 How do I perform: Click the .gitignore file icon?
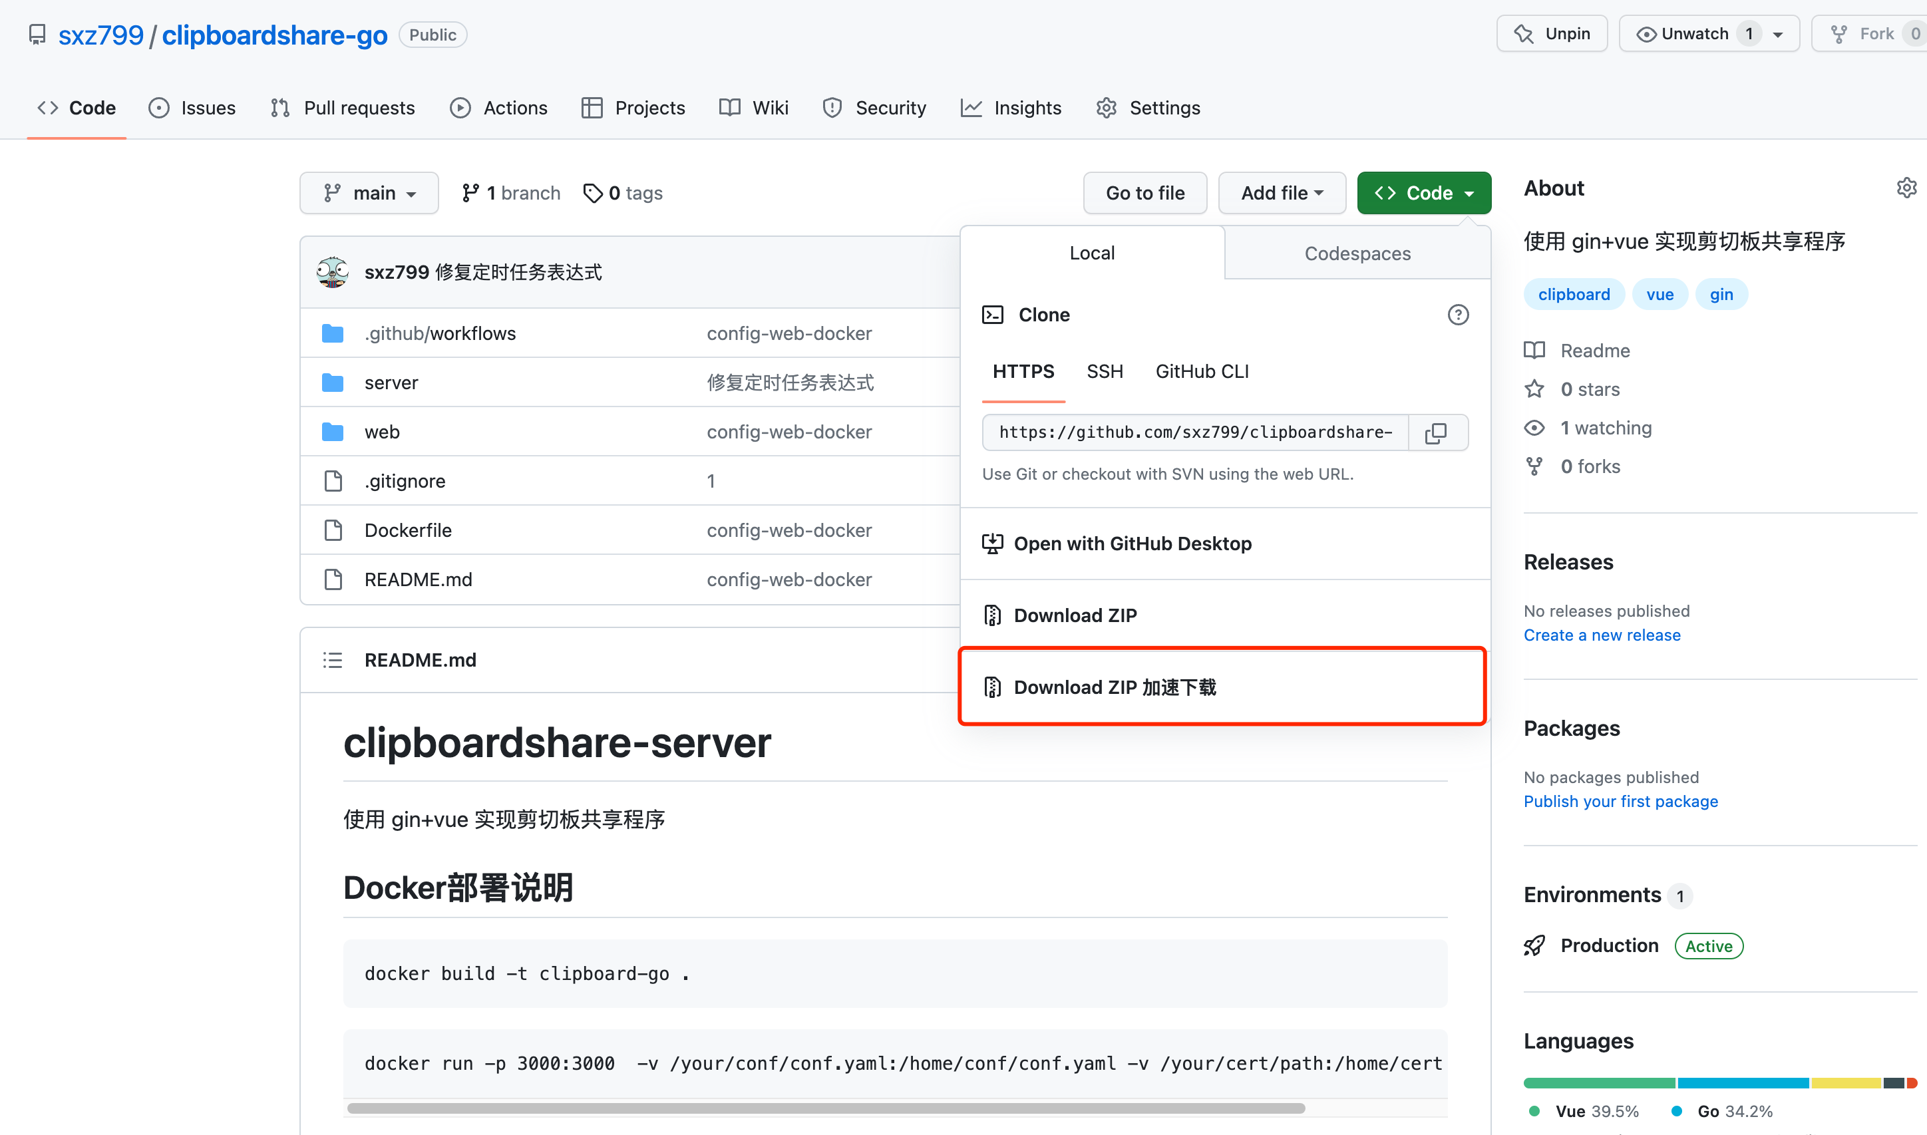tap(333, 481)
